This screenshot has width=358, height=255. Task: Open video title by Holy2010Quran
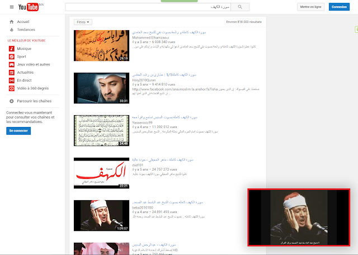coord(164,75)
